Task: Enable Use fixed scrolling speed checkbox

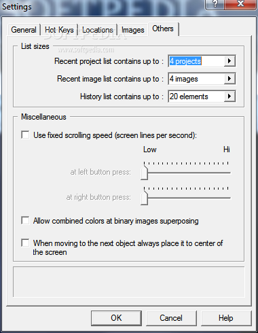Action: 25,135
